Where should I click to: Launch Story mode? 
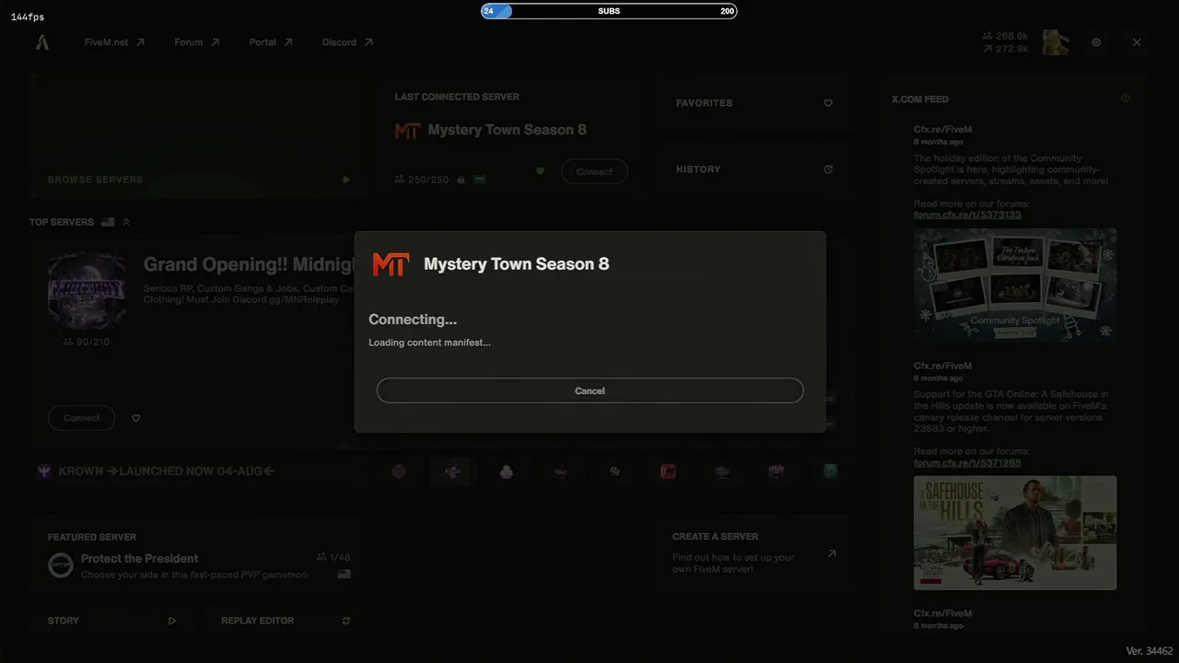coord(112,621)
